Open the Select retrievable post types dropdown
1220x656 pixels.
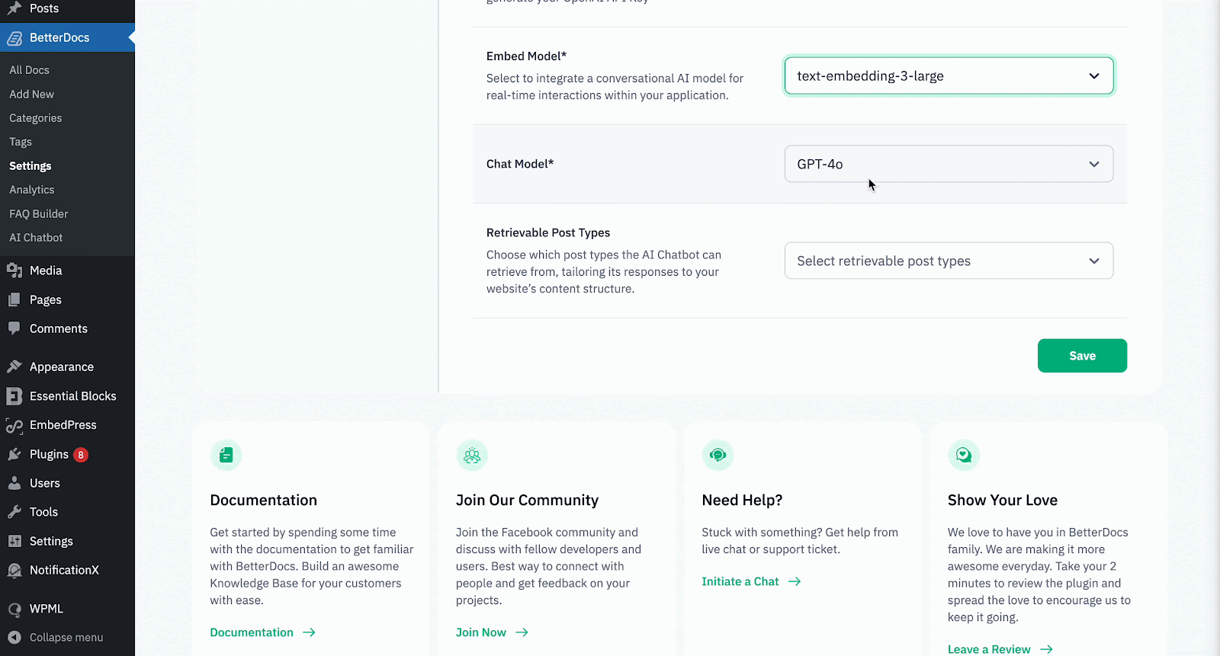click(x=948, y=261)
